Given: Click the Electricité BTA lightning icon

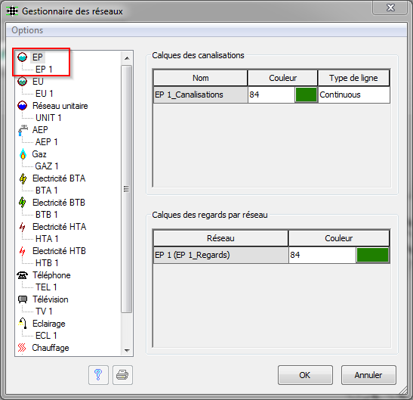Looking at the screenshot, I should pyautogui.click(x=23, y=178).
